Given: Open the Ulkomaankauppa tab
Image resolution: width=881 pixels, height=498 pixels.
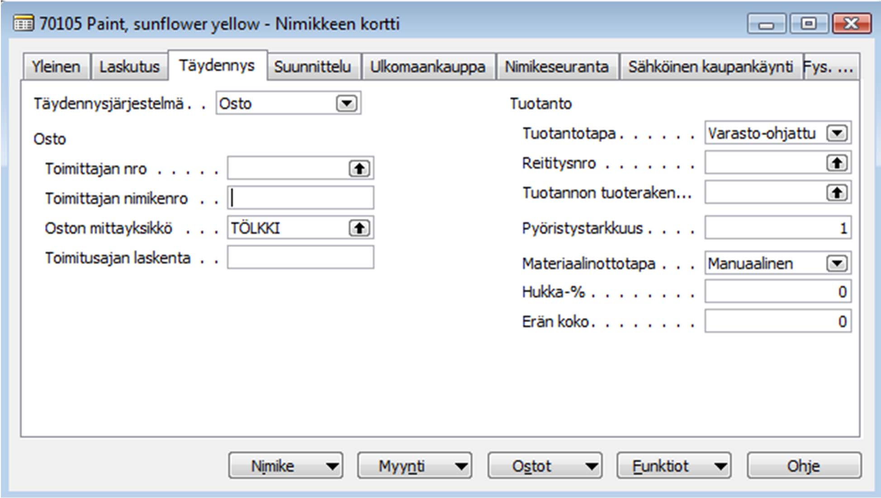Looking at the screenshot, I should (428, 67).
